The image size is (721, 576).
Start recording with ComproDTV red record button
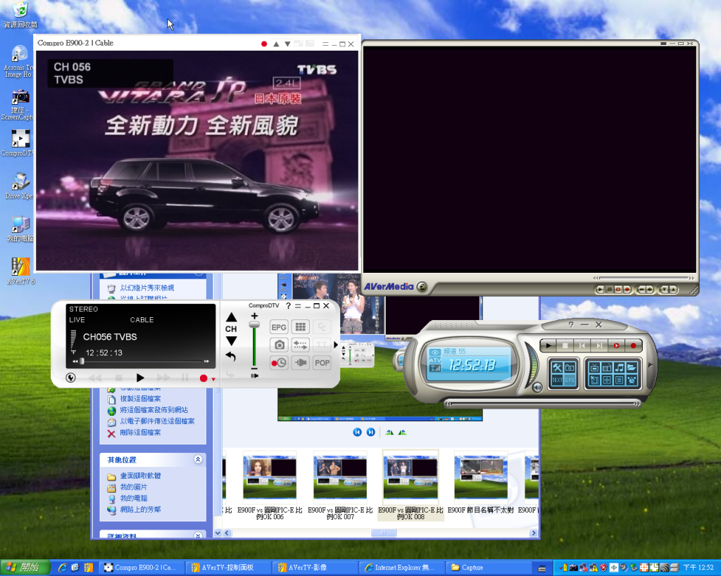pyautogui.click(x=203, y=378)
